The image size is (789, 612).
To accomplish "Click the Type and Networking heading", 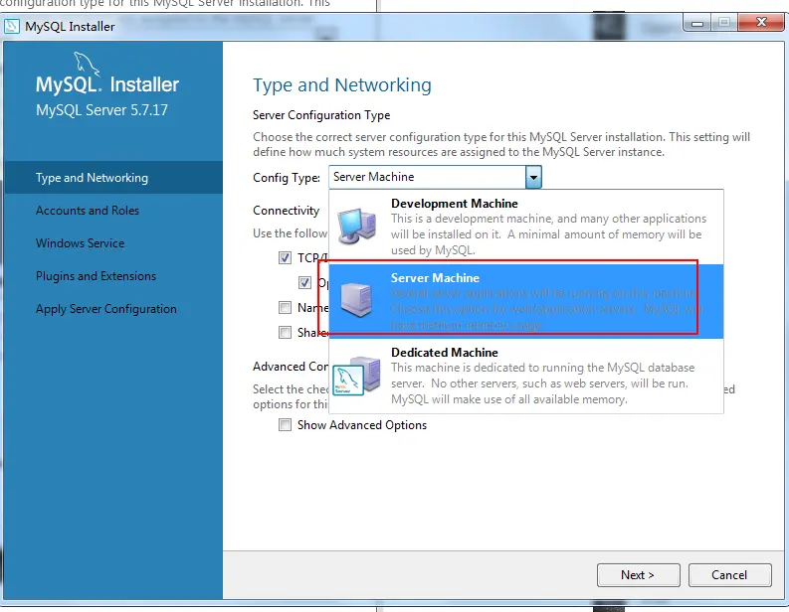I will coord(342,84).
